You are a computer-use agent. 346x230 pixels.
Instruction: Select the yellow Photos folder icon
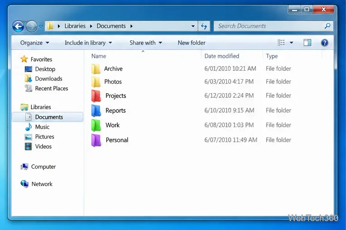(96, 82)
